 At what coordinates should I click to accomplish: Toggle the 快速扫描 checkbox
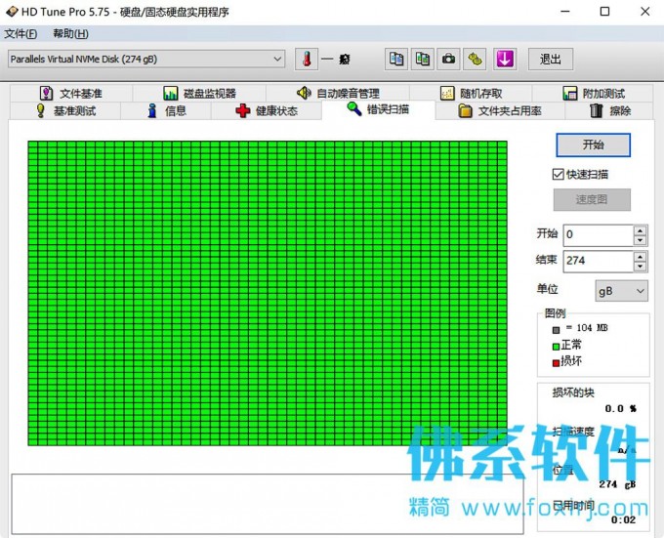(559, 174)
